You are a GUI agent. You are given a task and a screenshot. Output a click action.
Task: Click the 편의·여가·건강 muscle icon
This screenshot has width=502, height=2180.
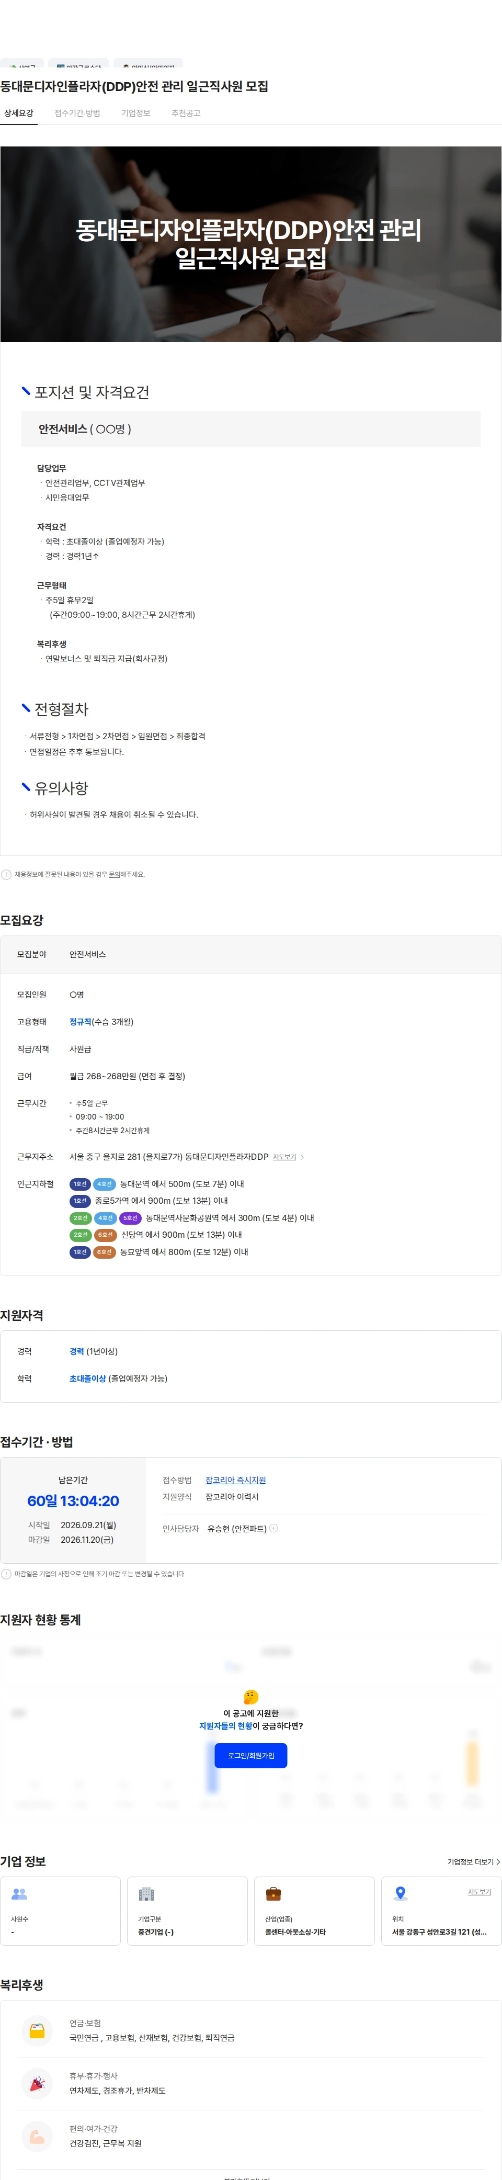click(37, 2136)
